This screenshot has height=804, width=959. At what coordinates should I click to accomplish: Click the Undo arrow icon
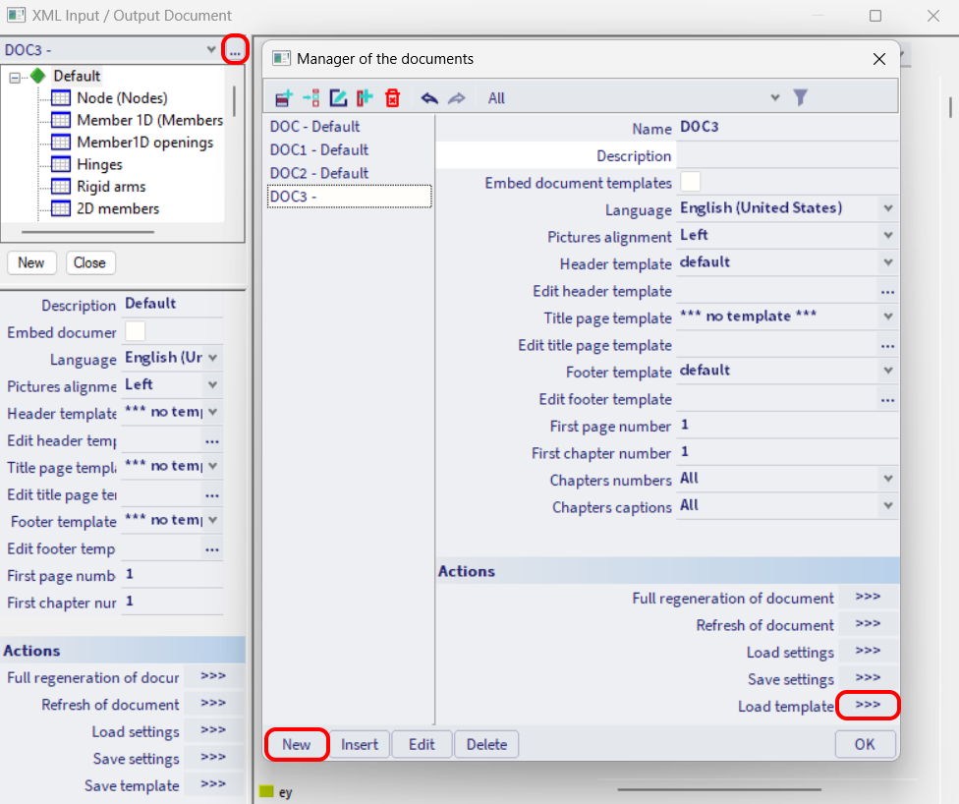click(429, 97)
